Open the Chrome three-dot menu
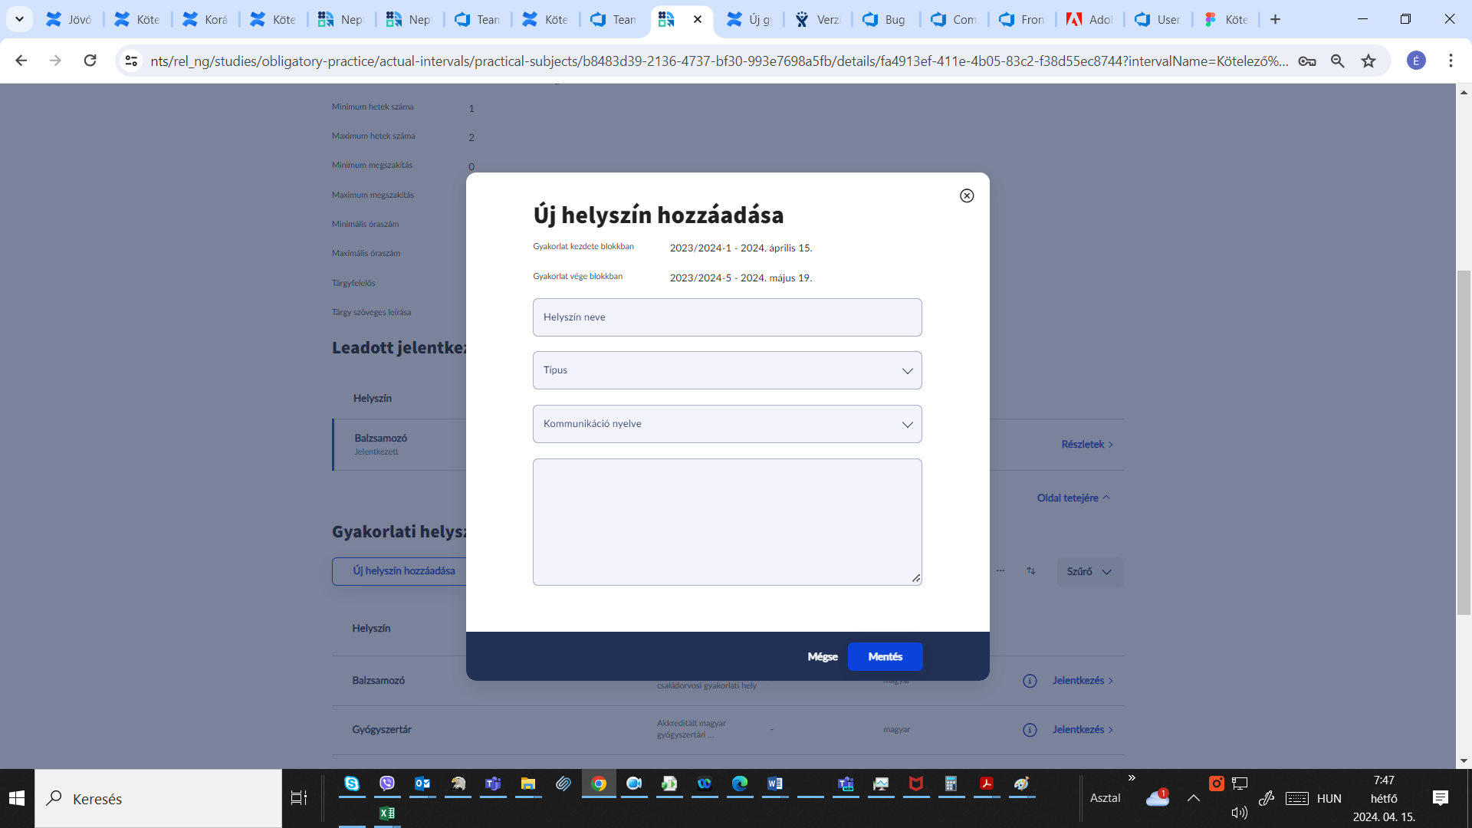 1451,61
